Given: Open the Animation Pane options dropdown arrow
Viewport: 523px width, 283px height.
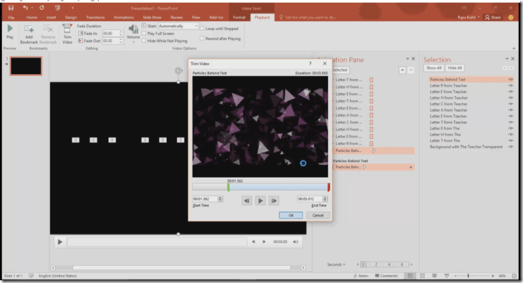Looking at the screenshot, I should click(407, 59).
